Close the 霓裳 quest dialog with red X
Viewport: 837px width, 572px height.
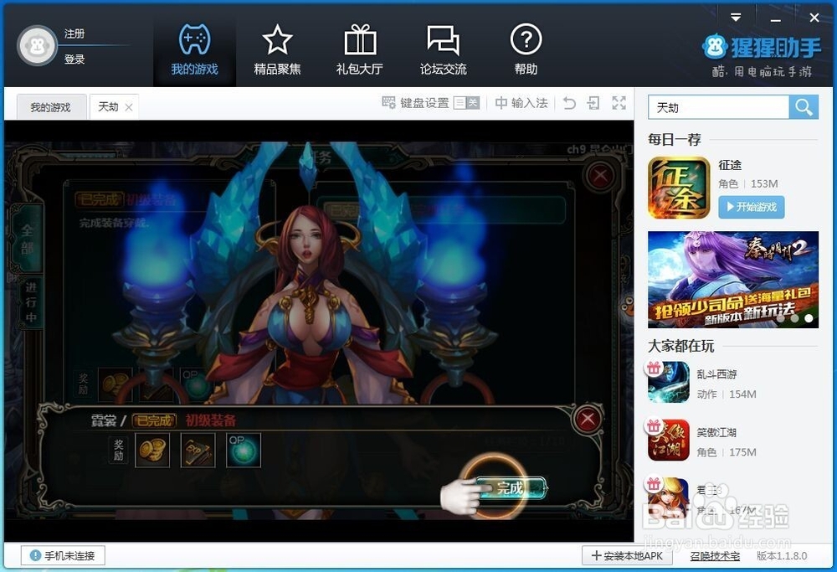tap(588, 420)
